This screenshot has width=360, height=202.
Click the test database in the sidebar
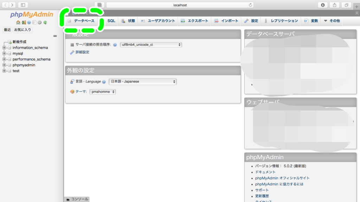[x=16, y=70]
